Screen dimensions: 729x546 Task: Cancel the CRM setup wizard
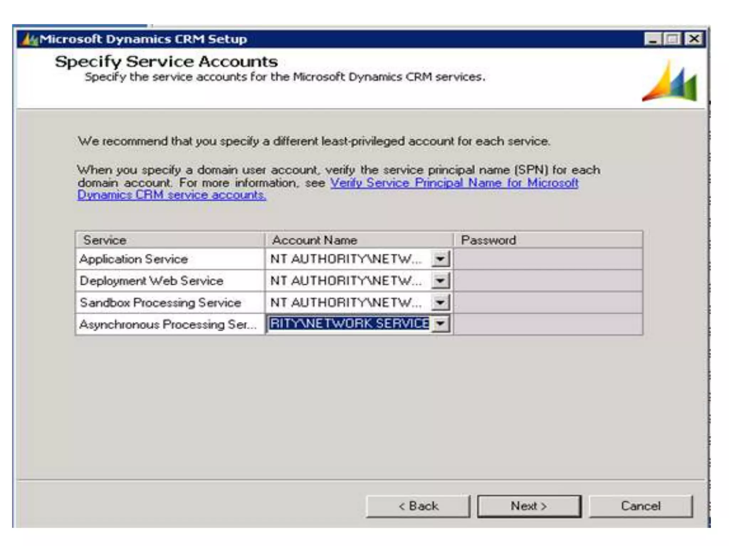tap(641, 506)
